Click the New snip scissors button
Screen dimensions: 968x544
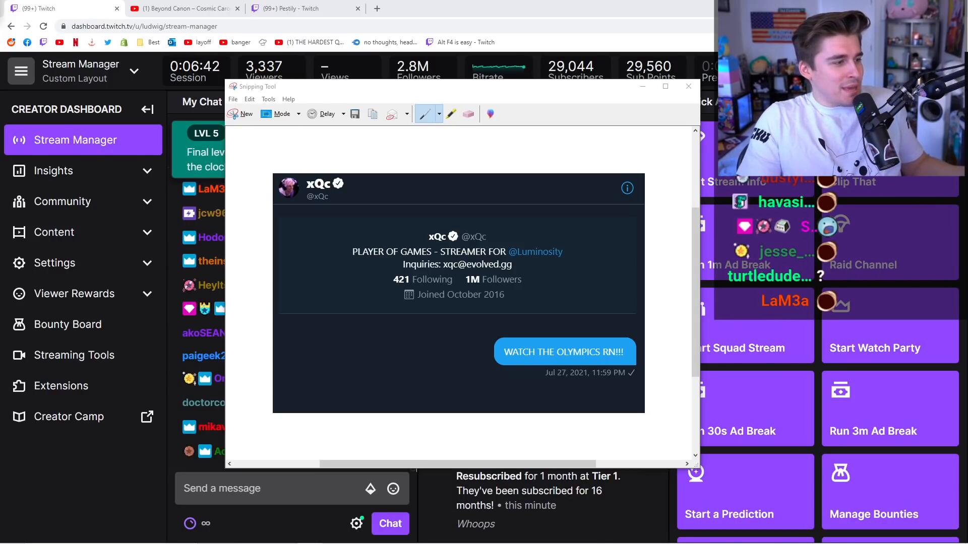240,114
